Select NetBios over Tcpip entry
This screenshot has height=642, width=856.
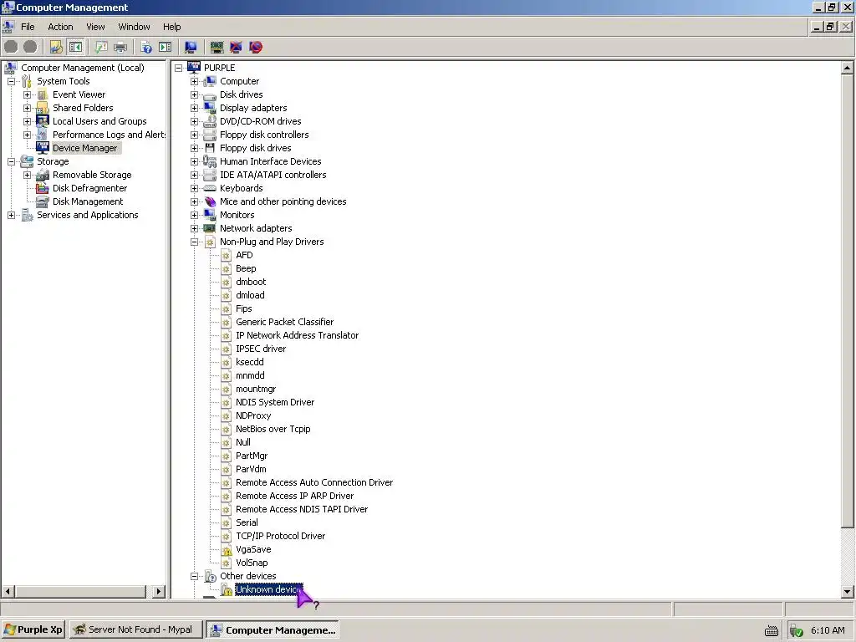coord(273,429)
